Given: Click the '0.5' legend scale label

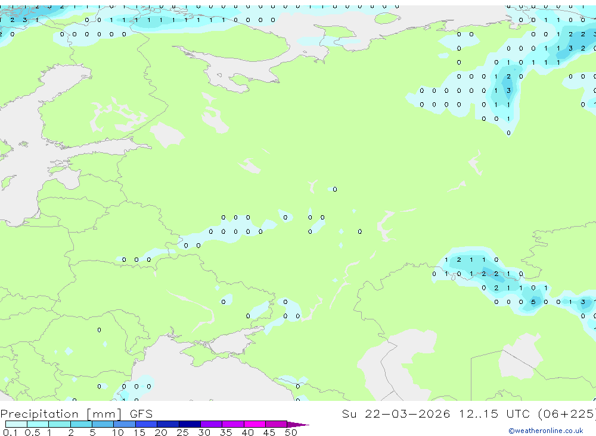Looking at the screenshot, I should click(32, 432).
